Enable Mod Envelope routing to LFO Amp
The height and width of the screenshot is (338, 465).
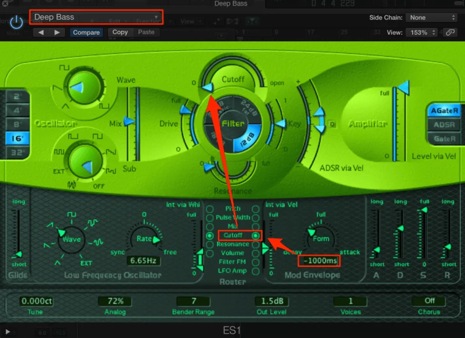[255, 271]
